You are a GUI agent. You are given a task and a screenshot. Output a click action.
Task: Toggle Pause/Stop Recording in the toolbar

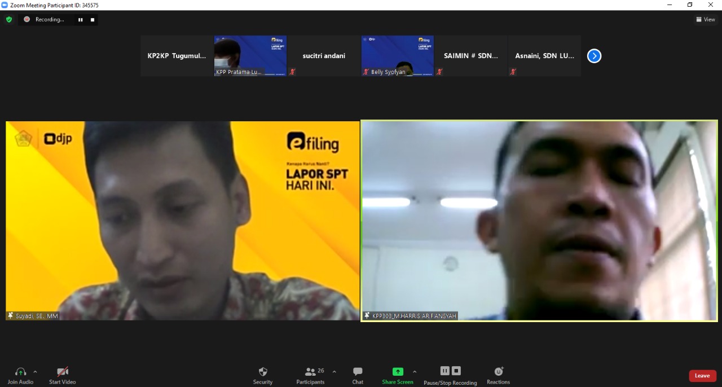[450, 372]
